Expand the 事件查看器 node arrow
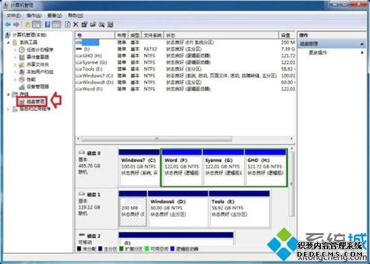This screenshot has height=264, width=370. (15, 57)
